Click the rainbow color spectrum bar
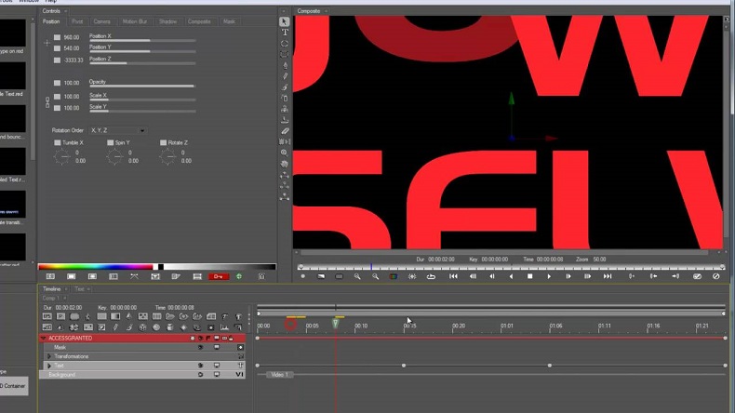This screenshot has width=735, height=413. (x=96, y=267)
